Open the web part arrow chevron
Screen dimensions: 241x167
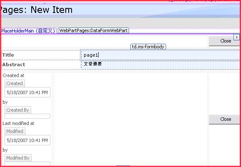(236, 37)
